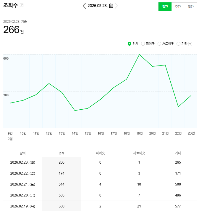Click the 서로이웃 column header in table
Image resolution: width=197 pixels, height=211 pixels.
(x=139, y=153)
